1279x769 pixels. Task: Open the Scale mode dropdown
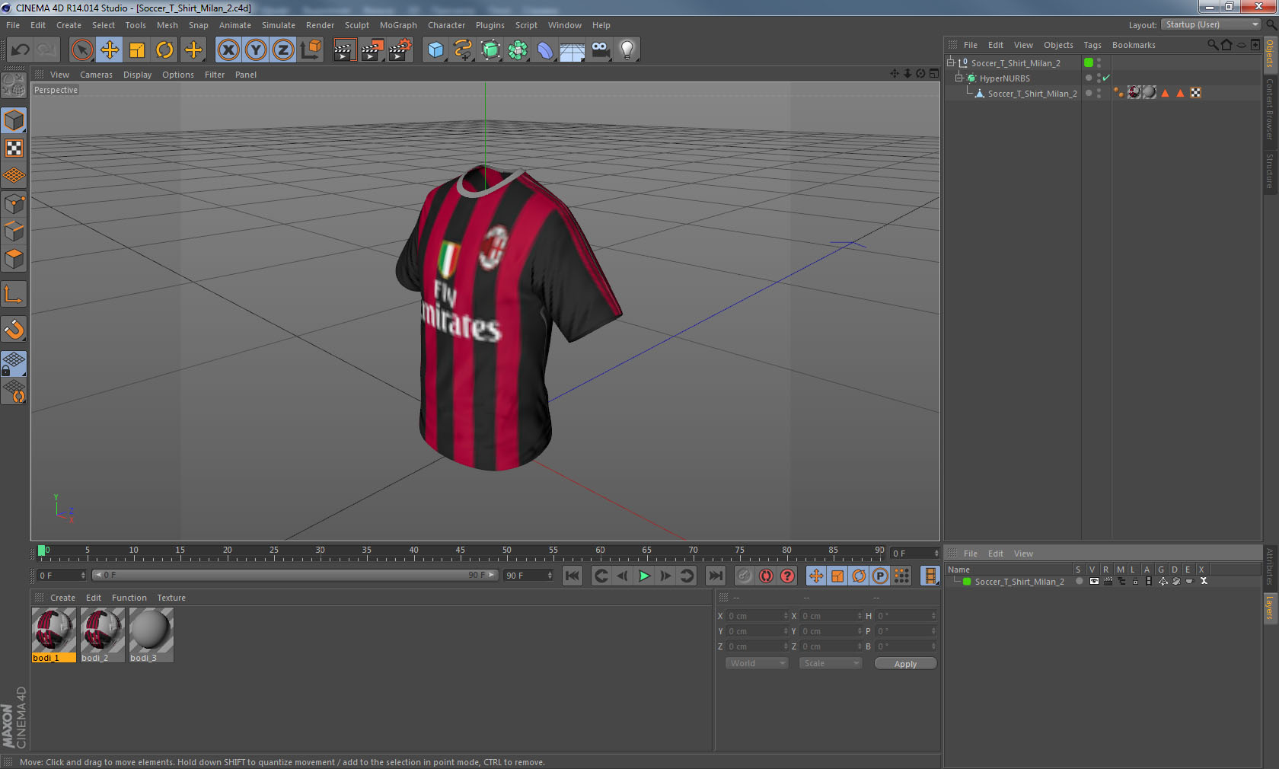[830, 663]
